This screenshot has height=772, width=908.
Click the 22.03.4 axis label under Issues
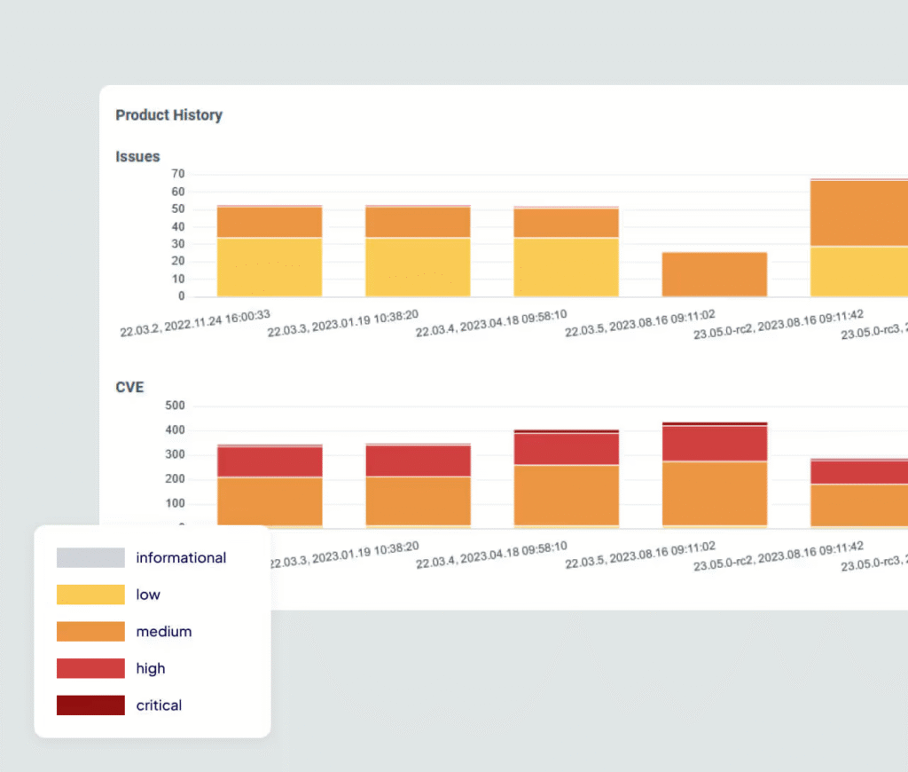pyautogui.click(x=491, y=323)
